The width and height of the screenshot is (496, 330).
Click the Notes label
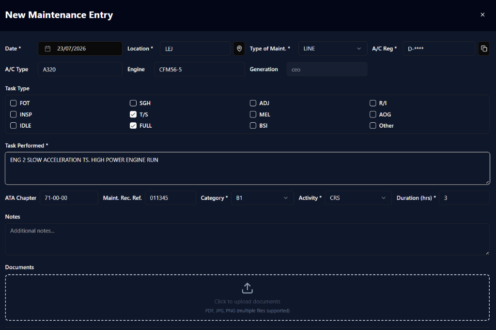point(13,217)
